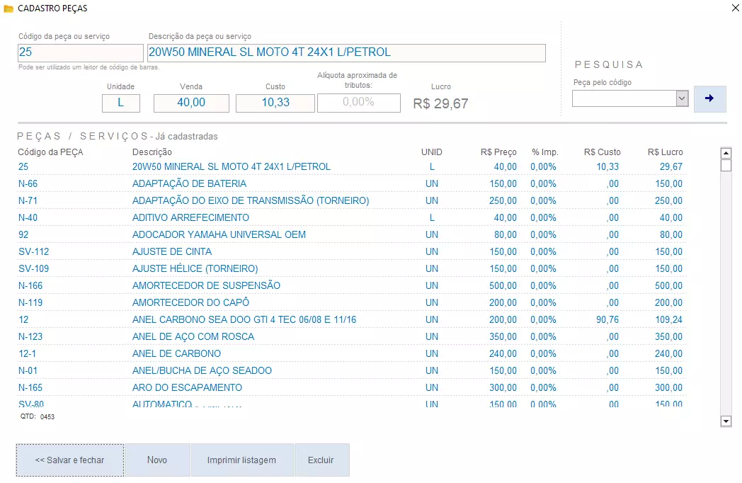Click the 'R$ Custo' column header
The height and width of the screenshot is (483, 742).
(602, 152)
